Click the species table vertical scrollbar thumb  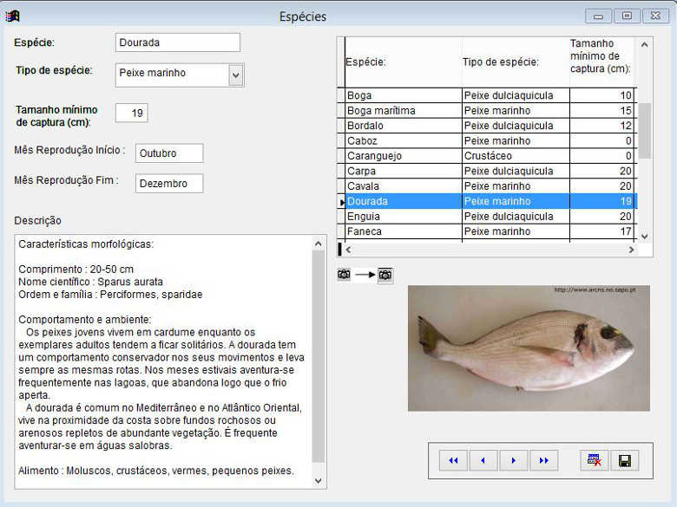point(644,131)
